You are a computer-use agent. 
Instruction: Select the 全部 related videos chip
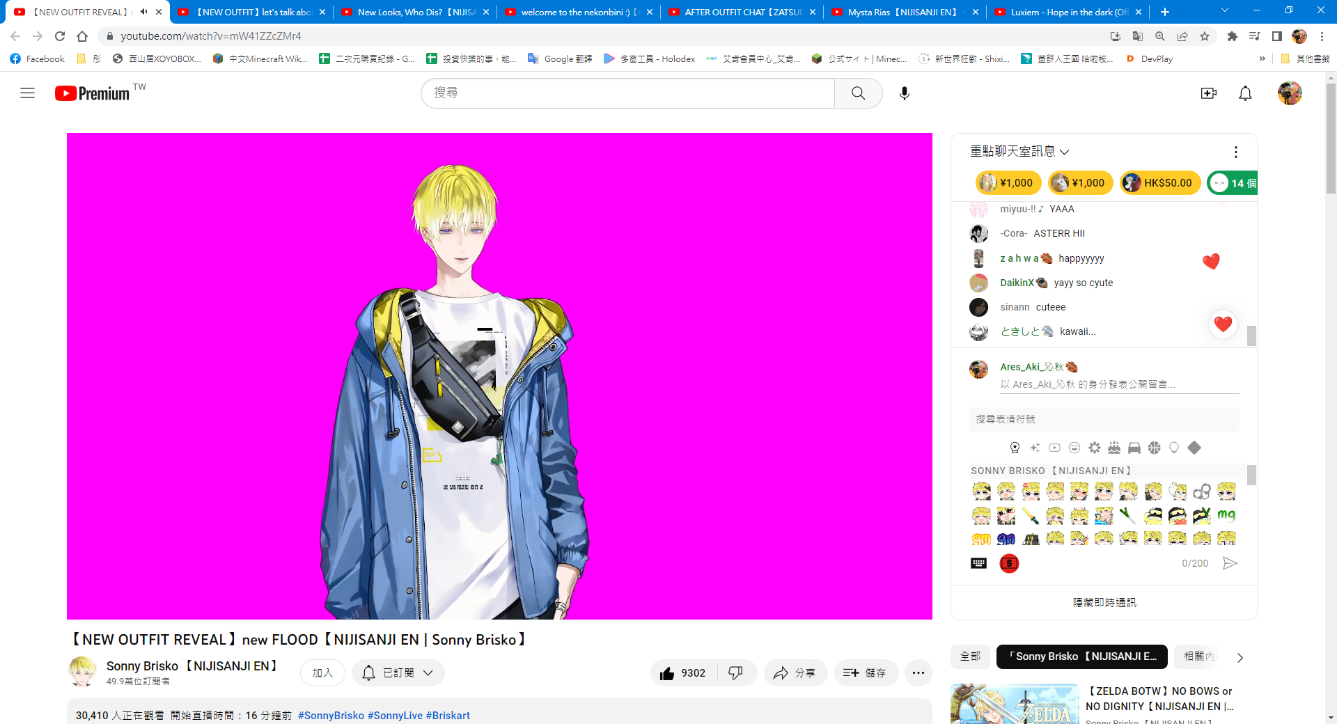click(x=970, y=656)
